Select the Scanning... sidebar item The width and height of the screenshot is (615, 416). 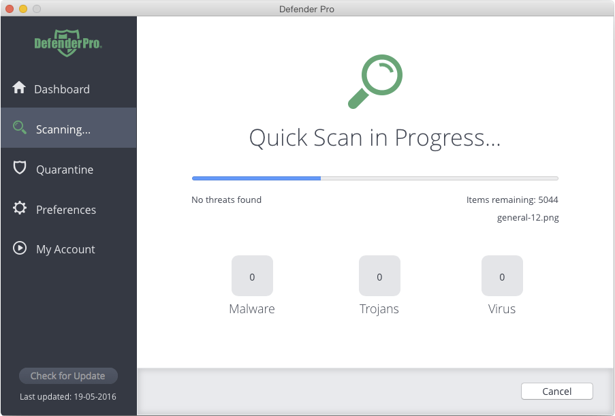69,128
